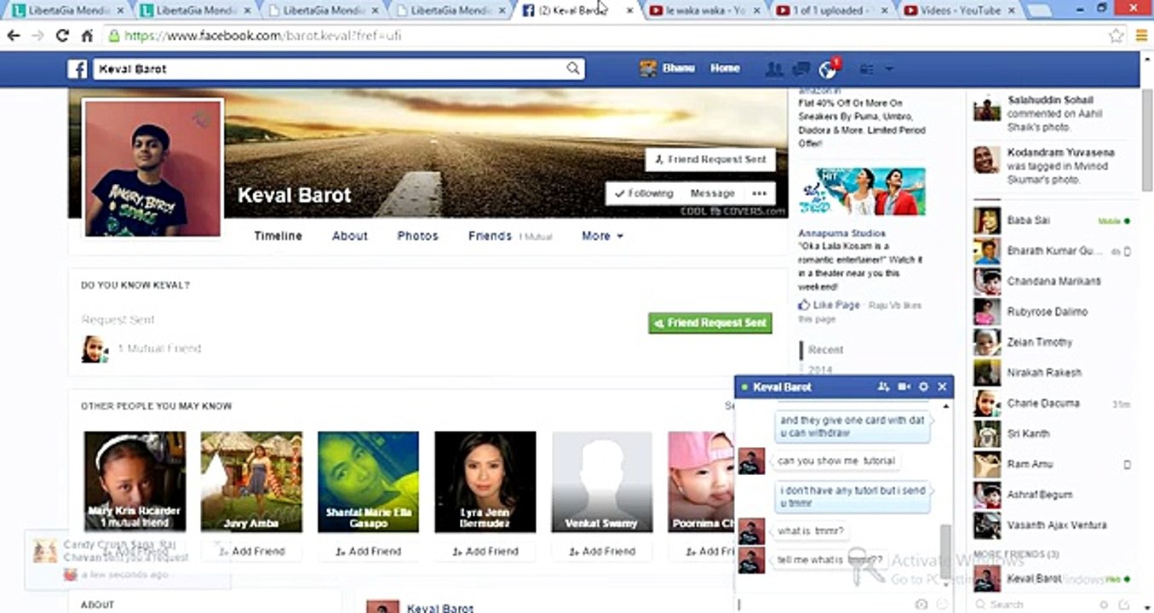Viewport: 1154px width, 613px height.
Task: Add friends to the Keval Barot chat
Action: [x=884, y=387]
